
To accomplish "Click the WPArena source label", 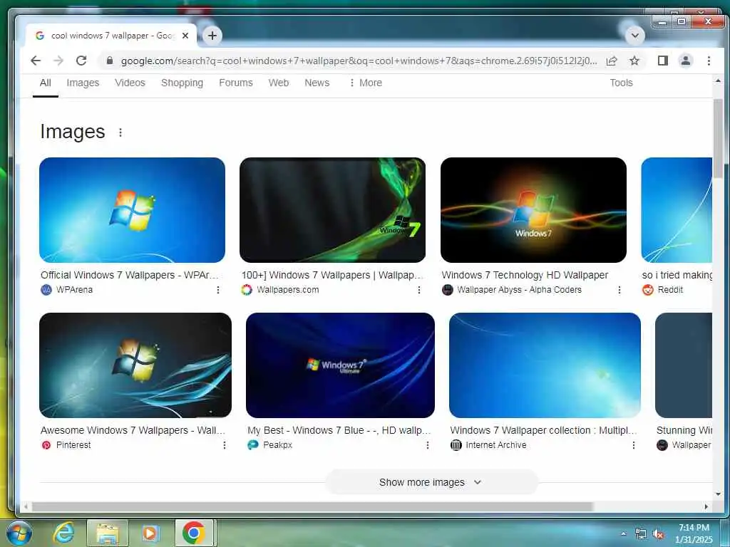I will (x=74, y=290).
